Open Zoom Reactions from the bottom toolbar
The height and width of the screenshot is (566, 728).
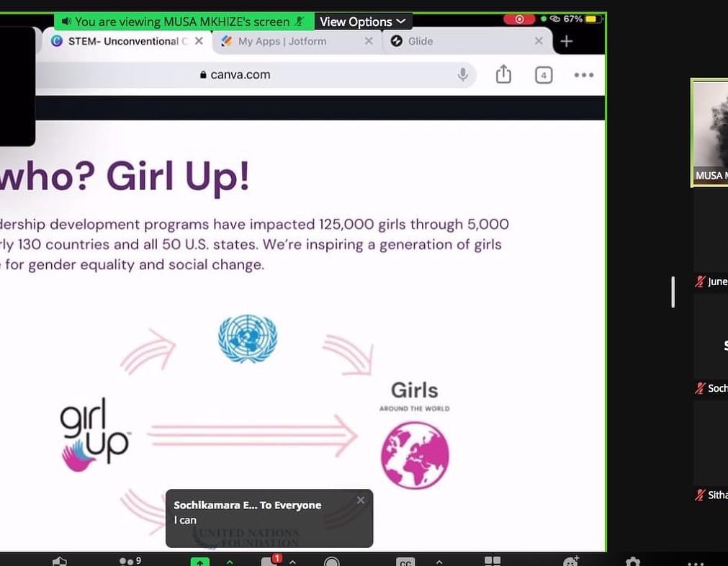coord(571,560)
